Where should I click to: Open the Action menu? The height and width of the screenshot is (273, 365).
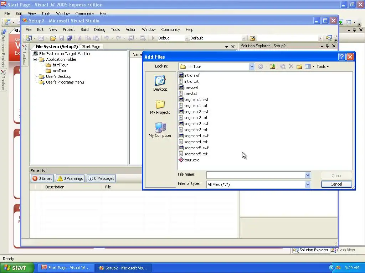coord(131,30)
